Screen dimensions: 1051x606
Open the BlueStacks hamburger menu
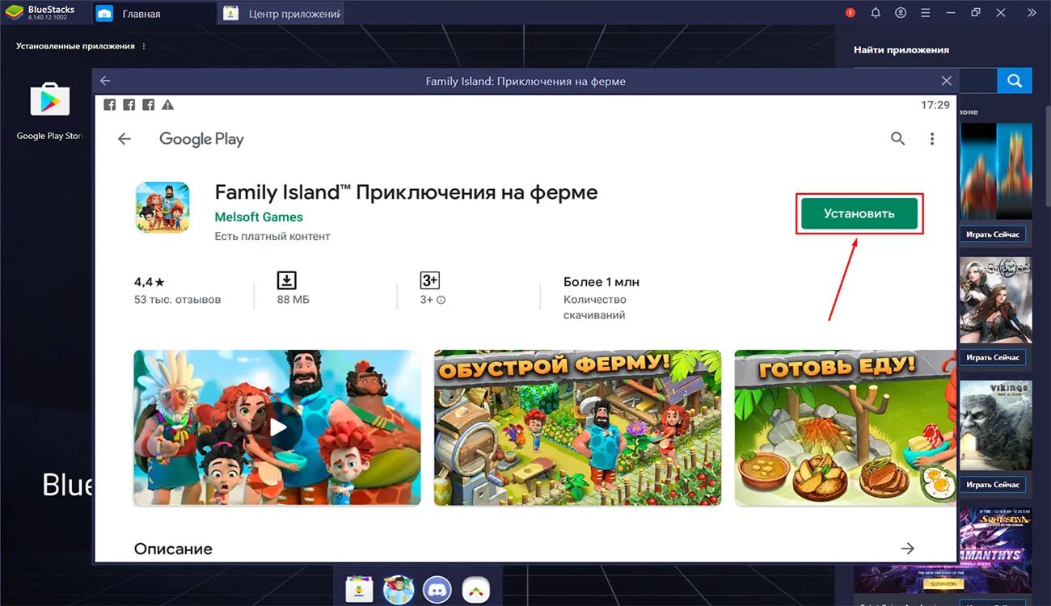[925, 13]
